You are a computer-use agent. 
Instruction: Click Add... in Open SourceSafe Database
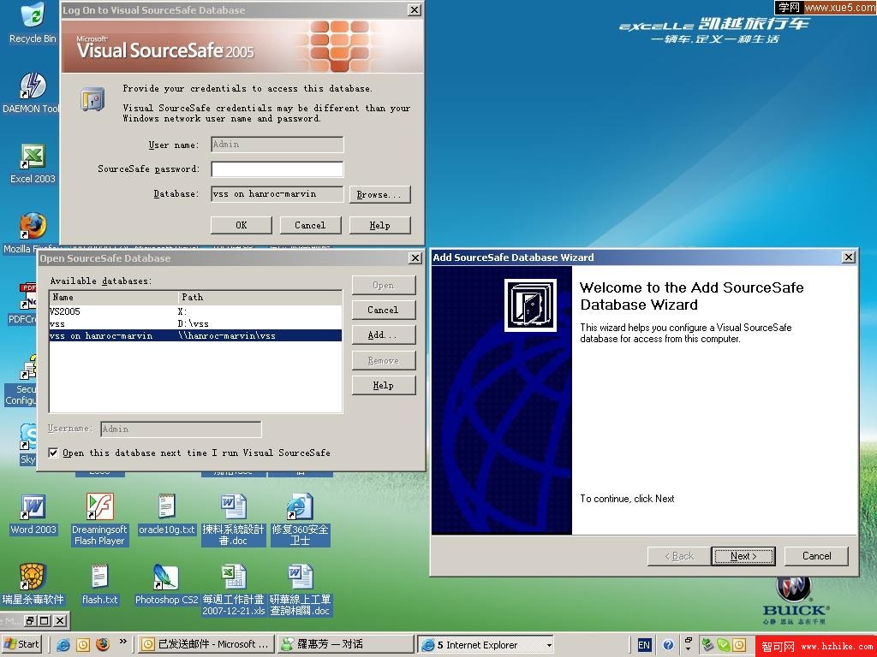[x=383, y=335]
